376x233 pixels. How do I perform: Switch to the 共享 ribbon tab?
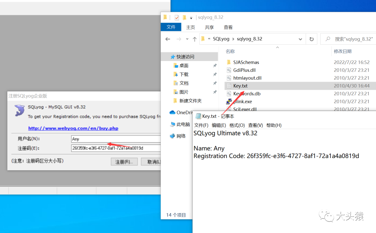point(209,27)
